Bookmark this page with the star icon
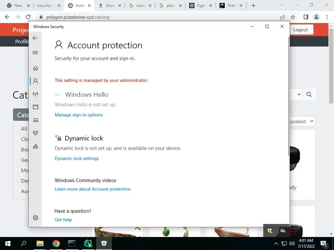 click(x=293, y=17)
